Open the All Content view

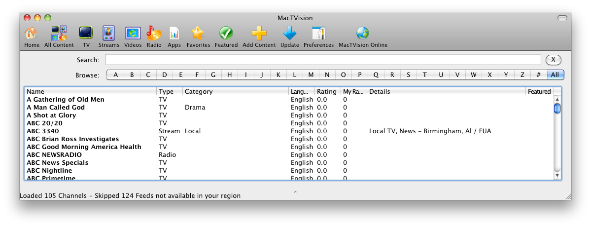click(59, 37)
